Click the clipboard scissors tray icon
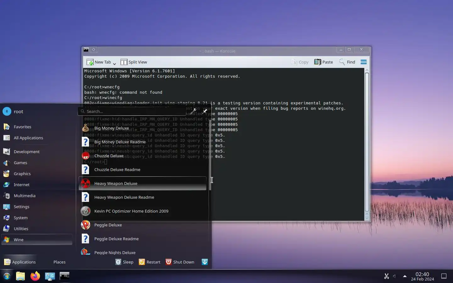 387,276
